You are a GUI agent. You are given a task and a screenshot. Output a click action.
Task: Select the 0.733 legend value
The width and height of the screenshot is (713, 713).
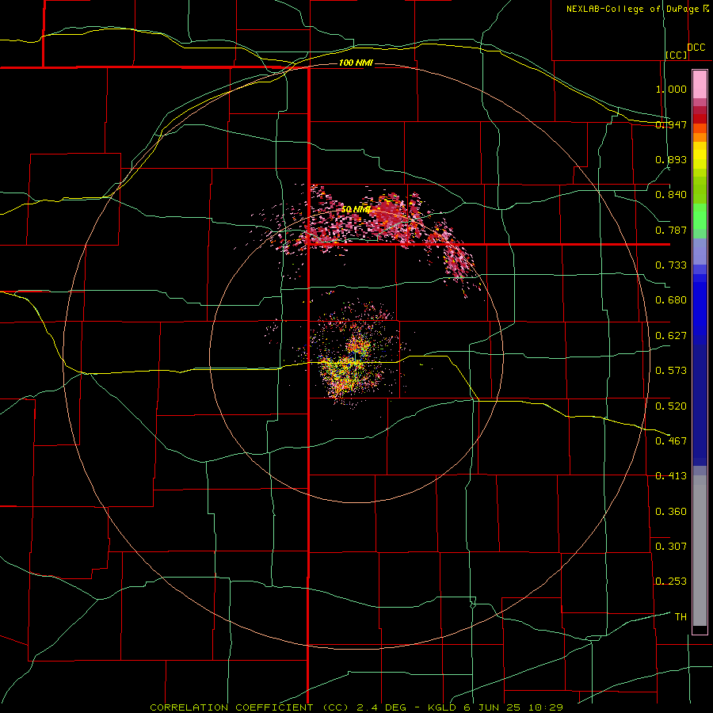pos(671,265)
